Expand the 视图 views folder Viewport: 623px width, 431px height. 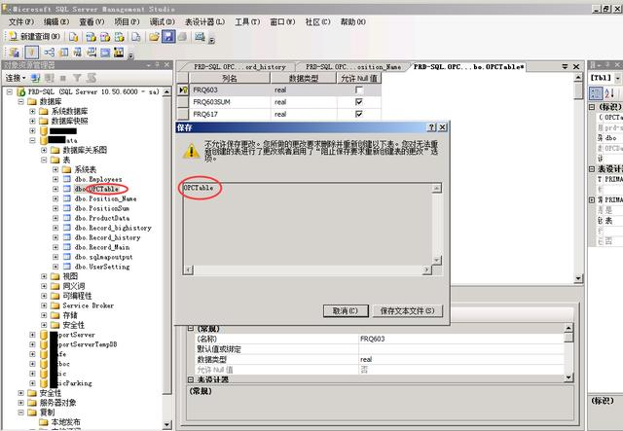(x=44, y=276)
